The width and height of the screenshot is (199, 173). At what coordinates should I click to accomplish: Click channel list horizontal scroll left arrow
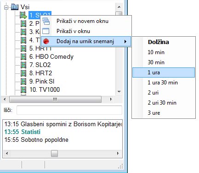click(x=5, y=99)
